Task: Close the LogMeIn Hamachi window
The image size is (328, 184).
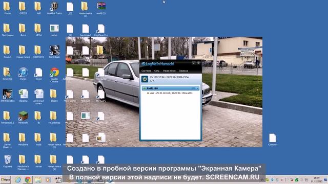Action: pyautogui.click(x=198, y=63)
